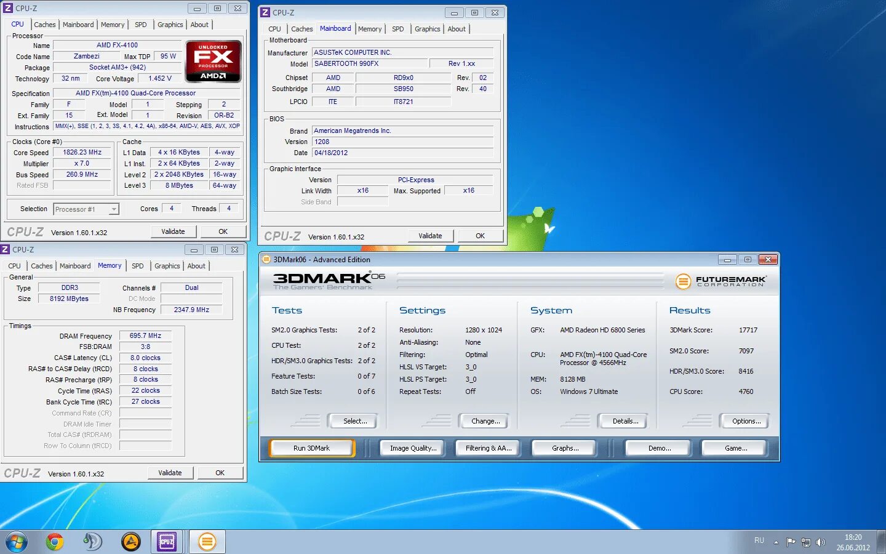This screenshot has height=554, width=886.
Task: Click the Manufacturer ASUSTeK field
Action: tap(402, 52)
